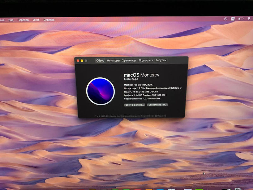The height and width of the screenshot is (190, 253).
Task: Minimize the window with the yellow button
Action: coord(82,61)
